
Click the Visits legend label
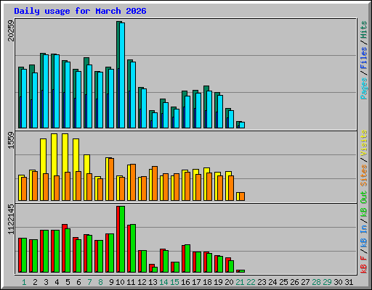(364, 143)
